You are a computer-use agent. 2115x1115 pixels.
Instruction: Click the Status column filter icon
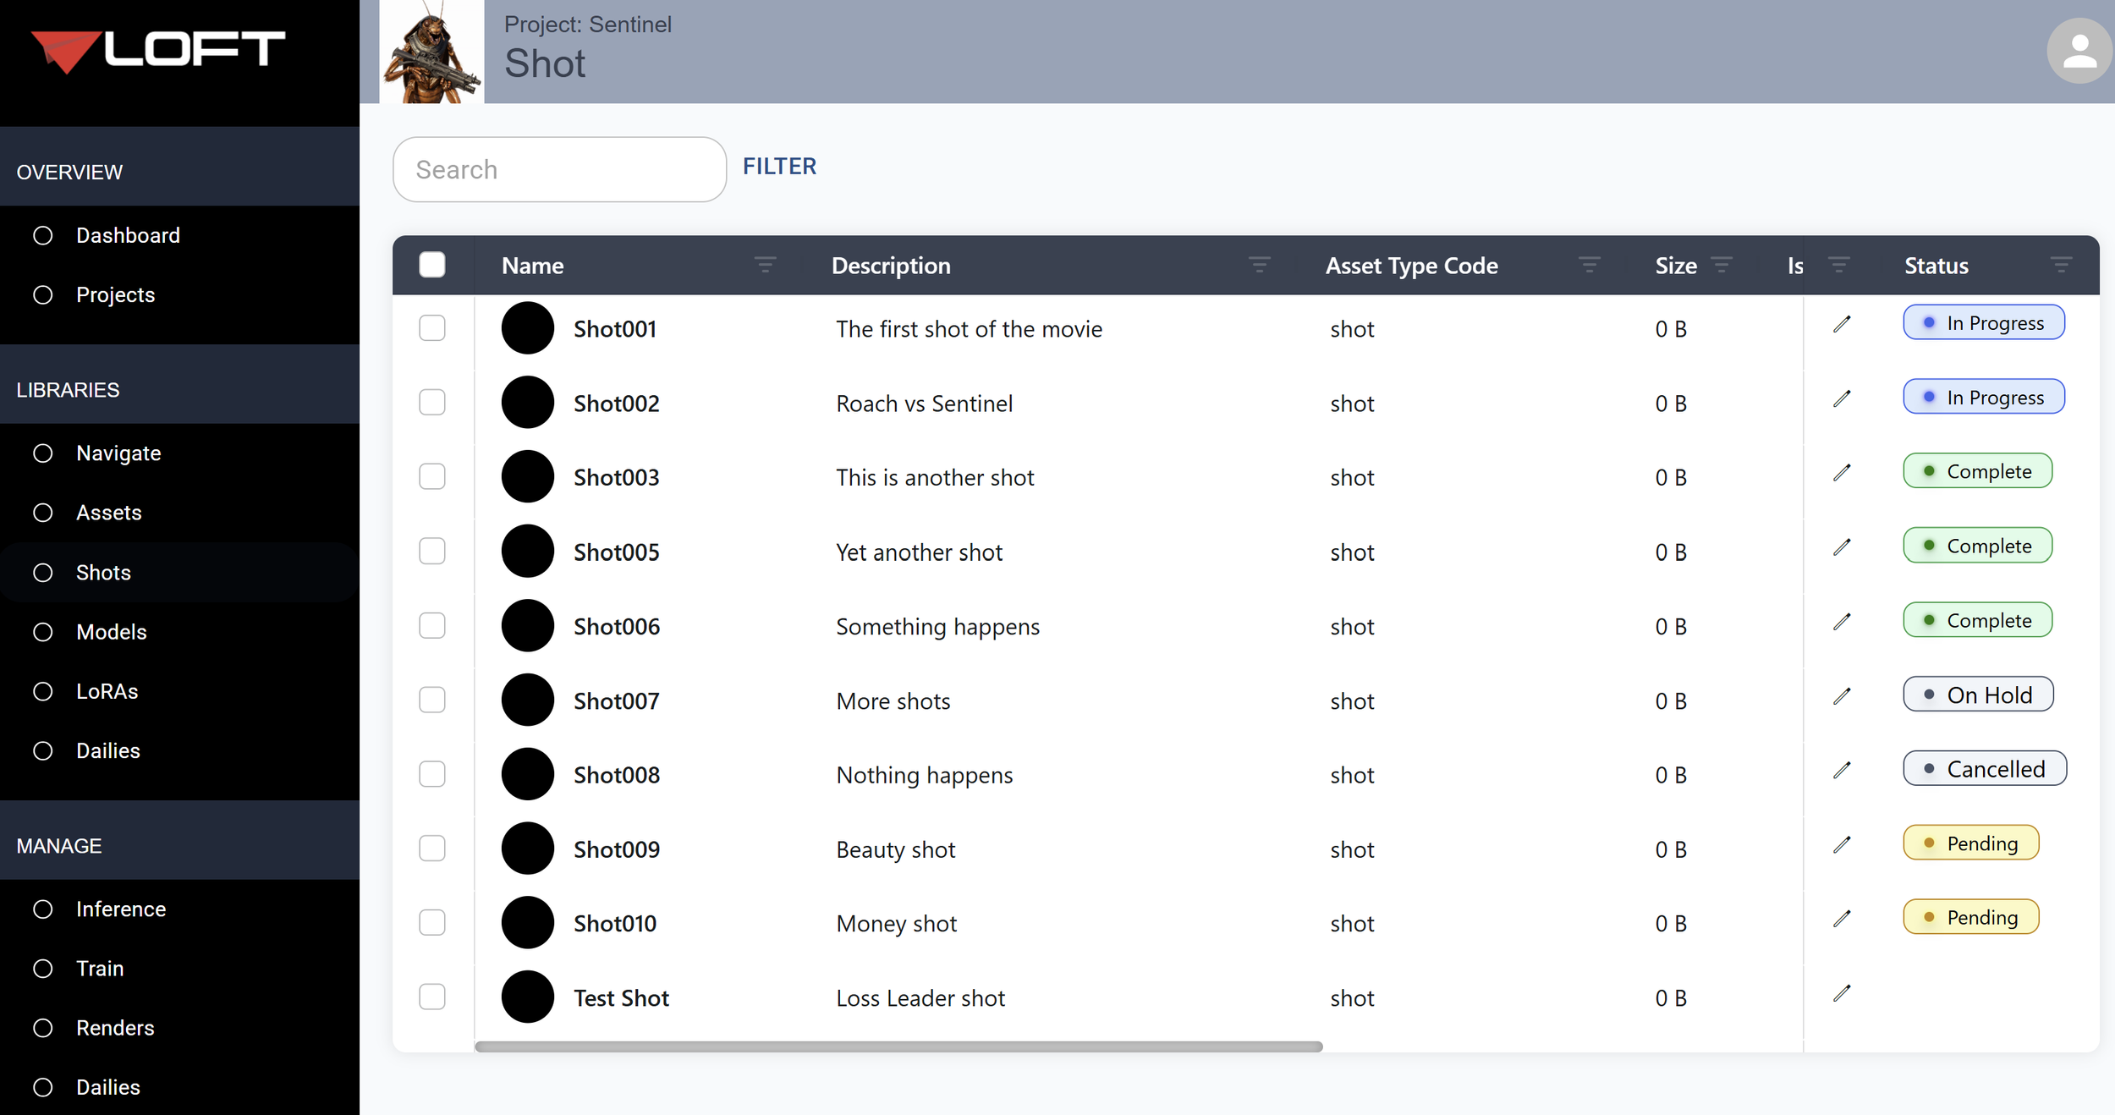[x=2061, y=265]
